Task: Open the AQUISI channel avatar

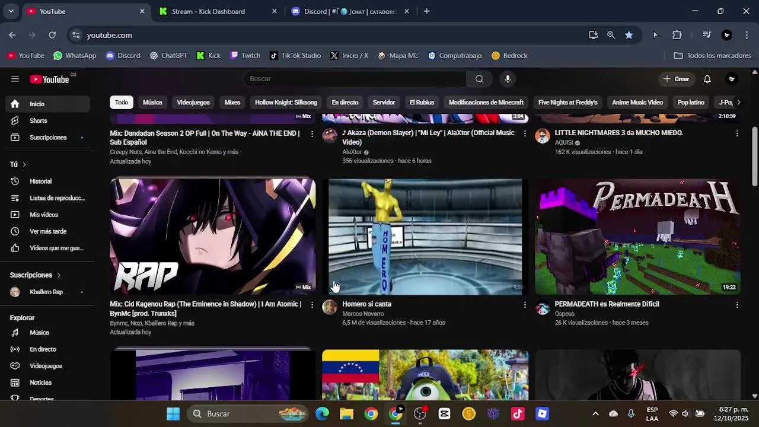Action: 543,136
